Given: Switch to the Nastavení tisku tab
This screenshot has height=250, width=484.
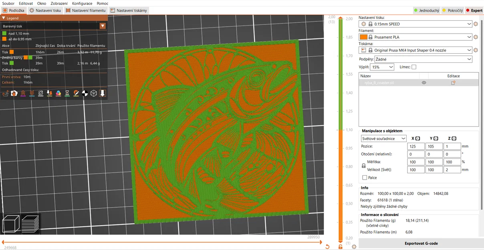Looking at the screenshot, I should 45,10.
